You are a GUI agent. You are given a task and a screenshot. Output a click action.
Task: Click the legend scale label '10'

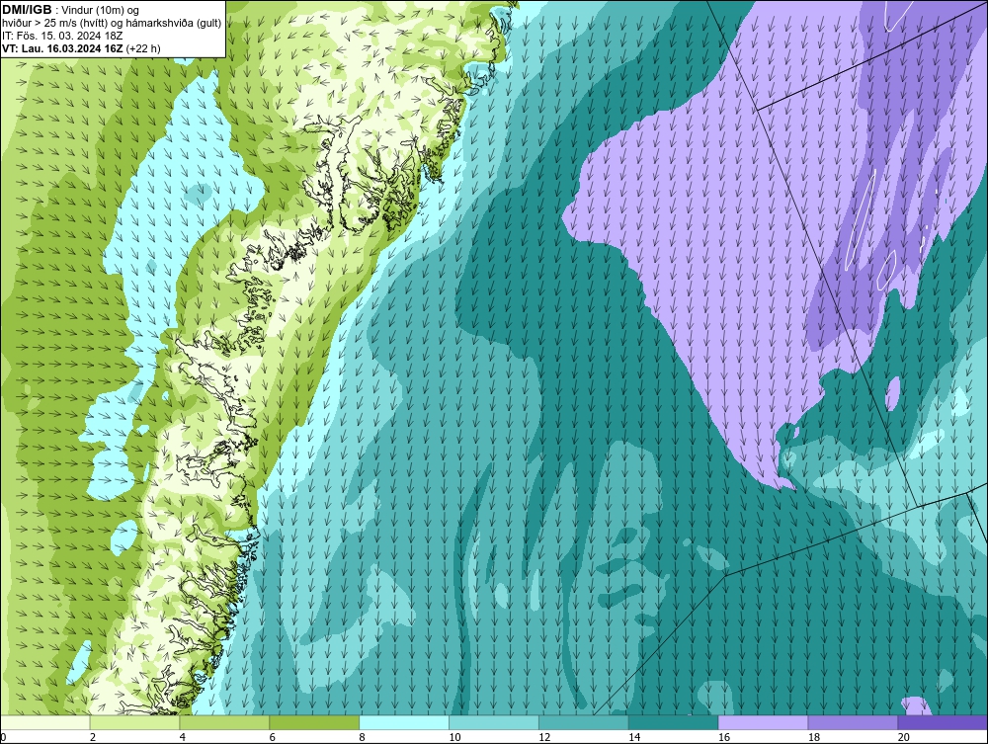(454, 737)
